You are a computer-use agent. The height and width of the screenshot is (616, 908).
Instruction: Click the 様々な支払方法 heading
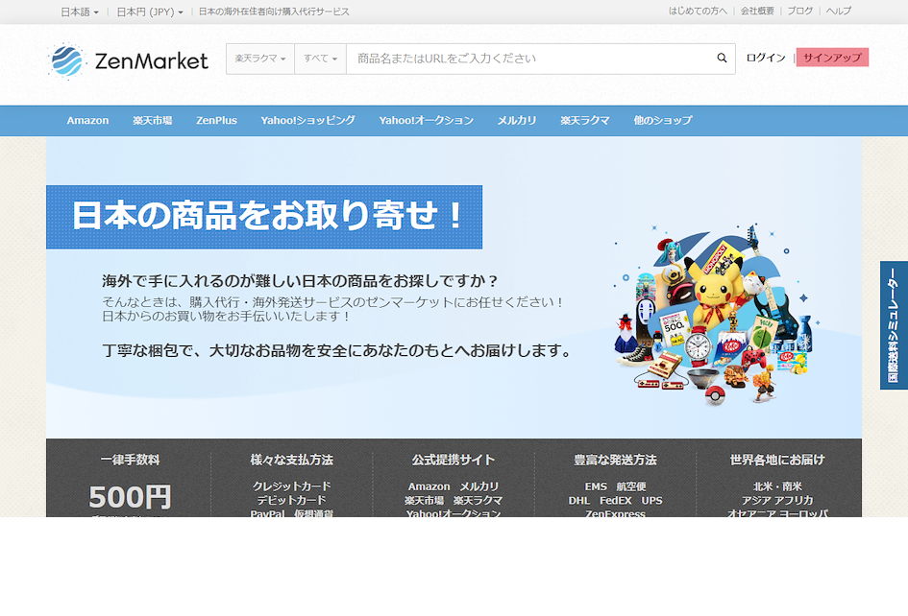point(291,460)
